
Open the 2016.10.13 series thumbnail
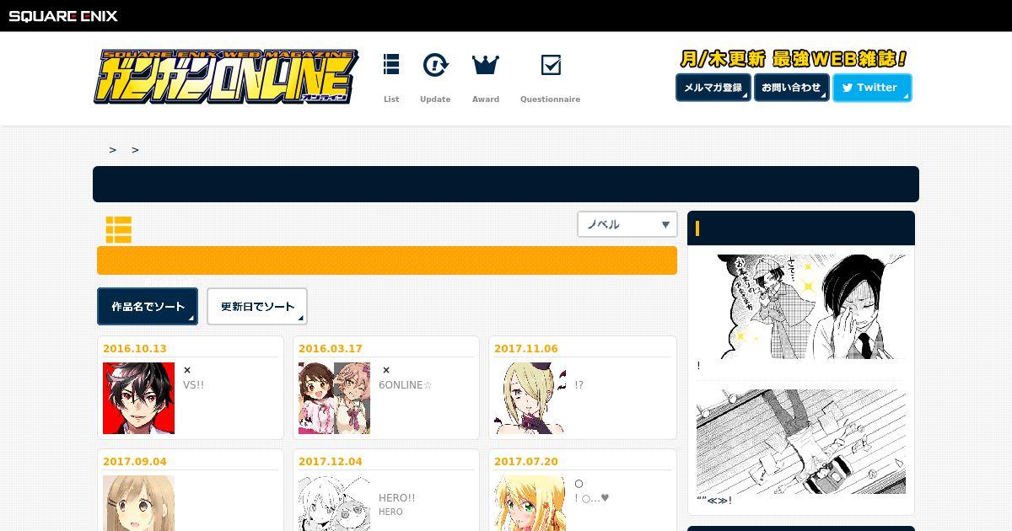point(138,399)
